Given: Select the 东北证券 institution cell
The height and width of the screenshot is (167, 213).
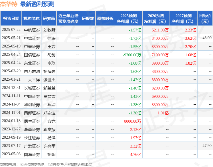Looking at the screenshot, I should (x=32, y=63).
